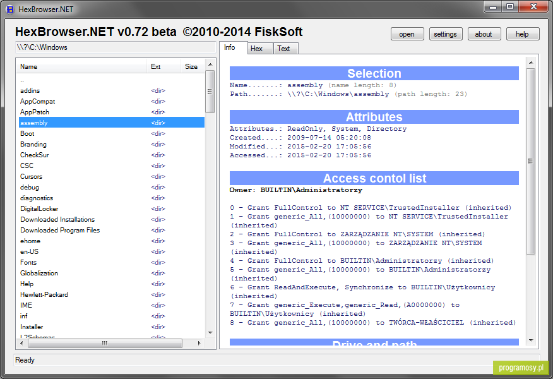Switch to the Text tab
This screenshot has width=553, height=379.
tap(286, 49)
